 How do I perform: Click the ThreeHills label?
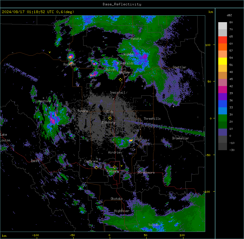152,119
